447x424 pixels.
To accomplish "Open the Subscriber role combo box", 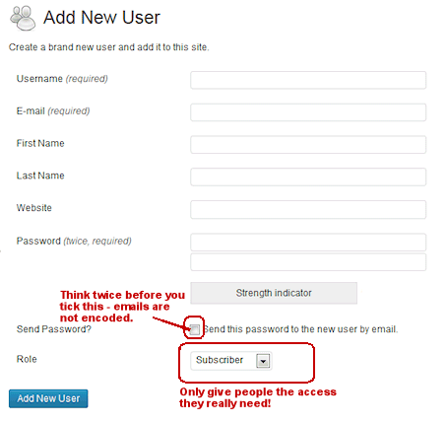I will point(231,361).
